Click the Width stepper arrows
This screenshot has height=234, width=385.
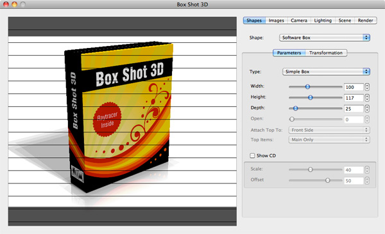coord(367,87)
